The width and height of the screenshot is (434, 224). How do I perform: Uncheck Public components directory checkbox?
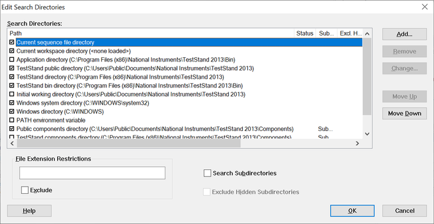pyautogui.click(x=12, y=129)
